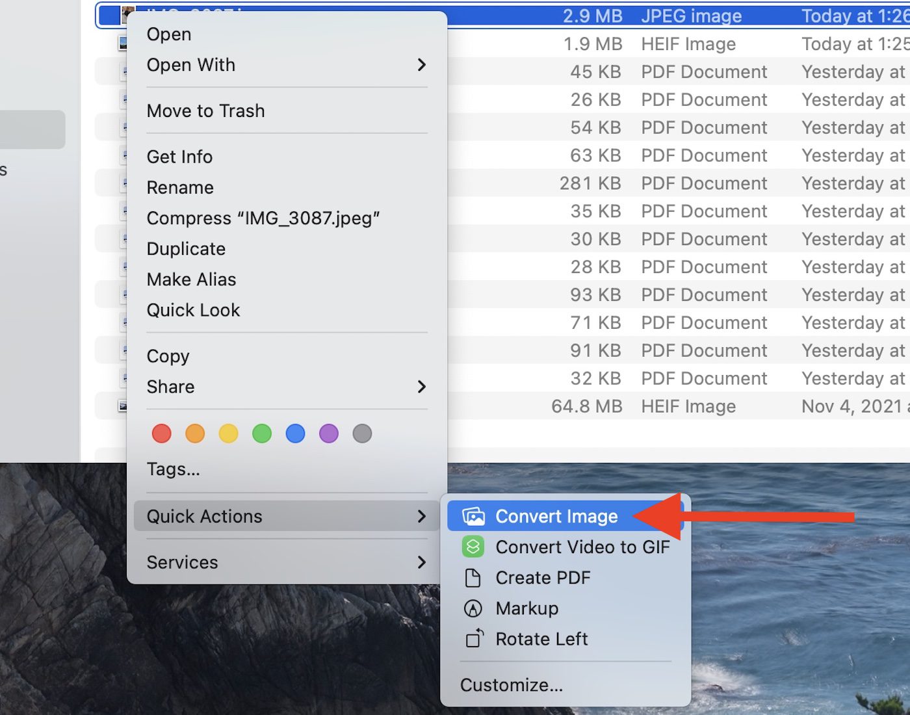
Task: Select Get Info menu entry
Action: 179,157
